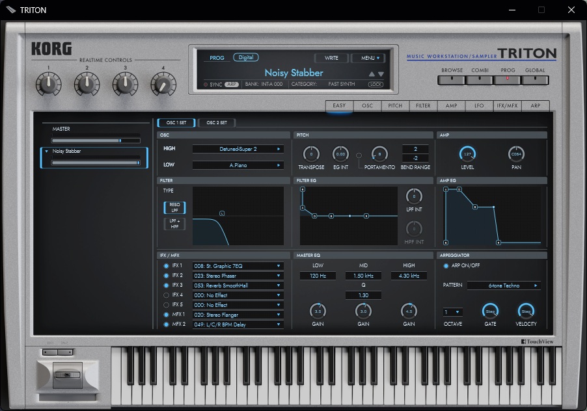
Task: Click the AMP Level knob
Action: (x=467, y=154)
